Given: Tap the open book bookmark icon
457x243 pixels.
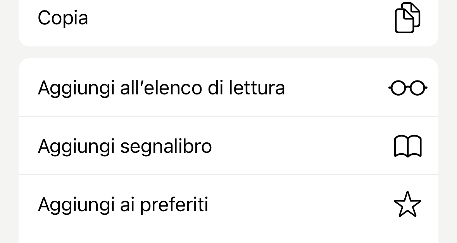Looking at the screenshot, I should [x=408, y=146].
